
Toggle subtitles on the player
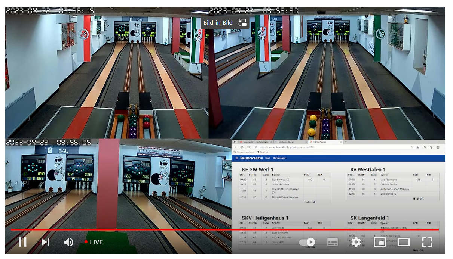coord(332,242)
